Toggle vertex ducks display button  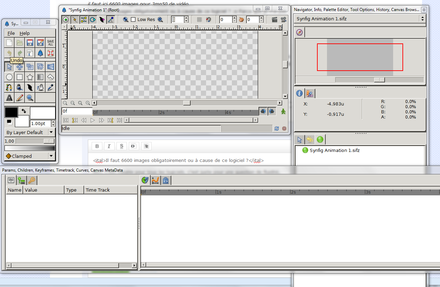pyautogui.click(x=75, y=20)
